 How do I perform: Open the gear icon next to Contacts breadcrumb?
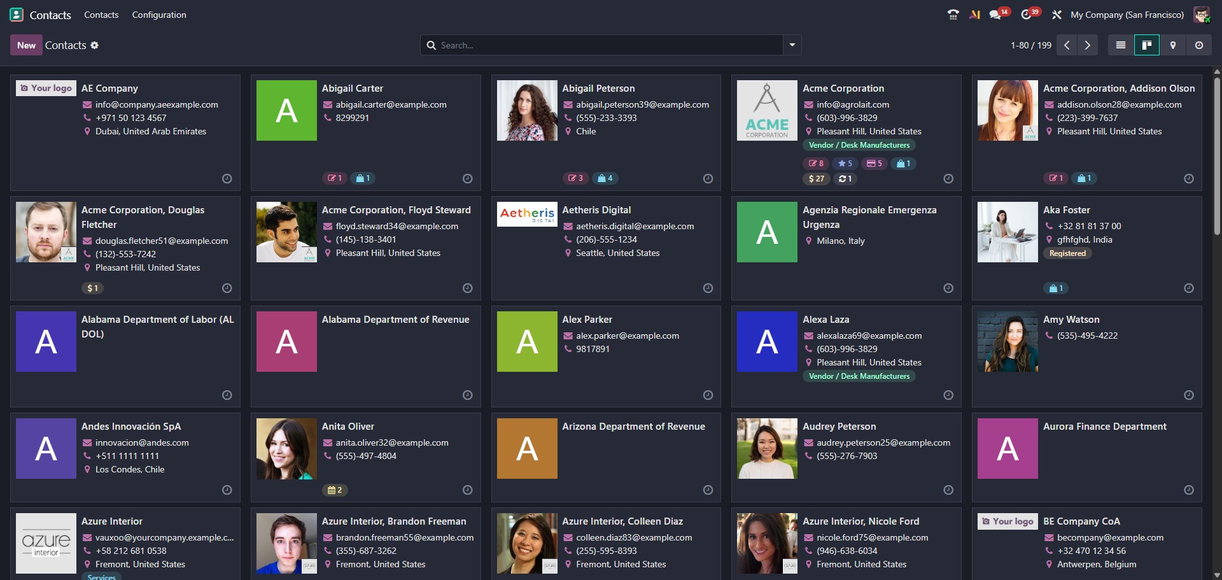coord(94,45)
